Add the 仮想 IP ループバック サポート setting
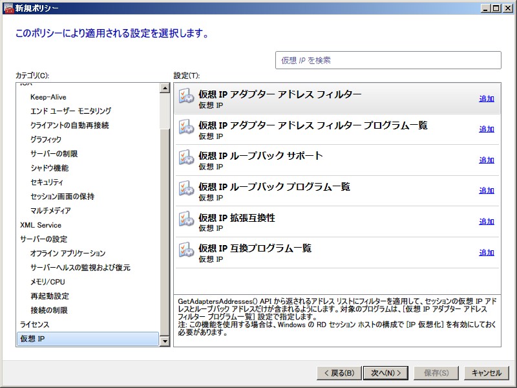 click(x=486, y=160)
